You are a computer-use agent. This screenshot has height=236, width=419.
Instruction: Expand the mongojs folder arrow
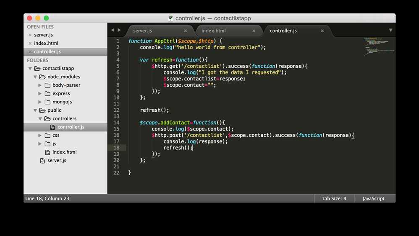pyautogui.click(x=40, y=102)
